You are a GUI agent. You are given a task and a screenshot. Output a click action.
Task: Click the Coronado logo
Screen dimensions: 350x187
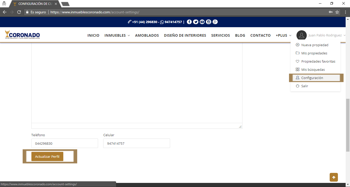(x=22, y=35)
